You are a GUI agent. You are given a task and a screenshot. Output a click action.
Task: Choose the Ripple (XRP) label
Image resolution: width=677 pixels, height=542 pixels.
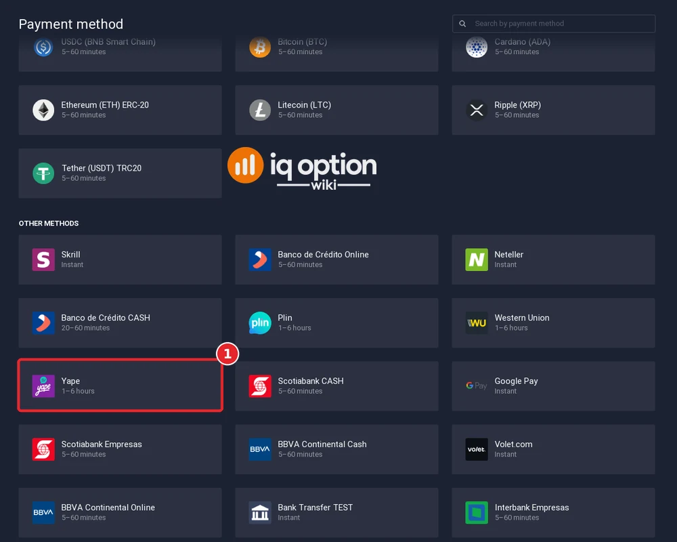coord(517,105)
